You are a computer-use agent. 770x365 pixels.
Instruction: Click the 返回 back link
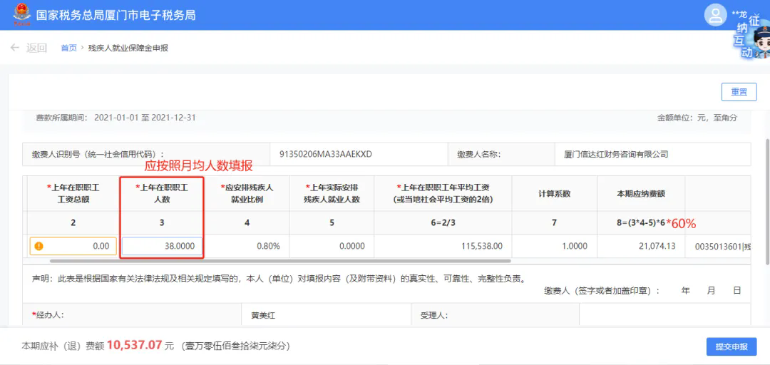pos(37,48)
